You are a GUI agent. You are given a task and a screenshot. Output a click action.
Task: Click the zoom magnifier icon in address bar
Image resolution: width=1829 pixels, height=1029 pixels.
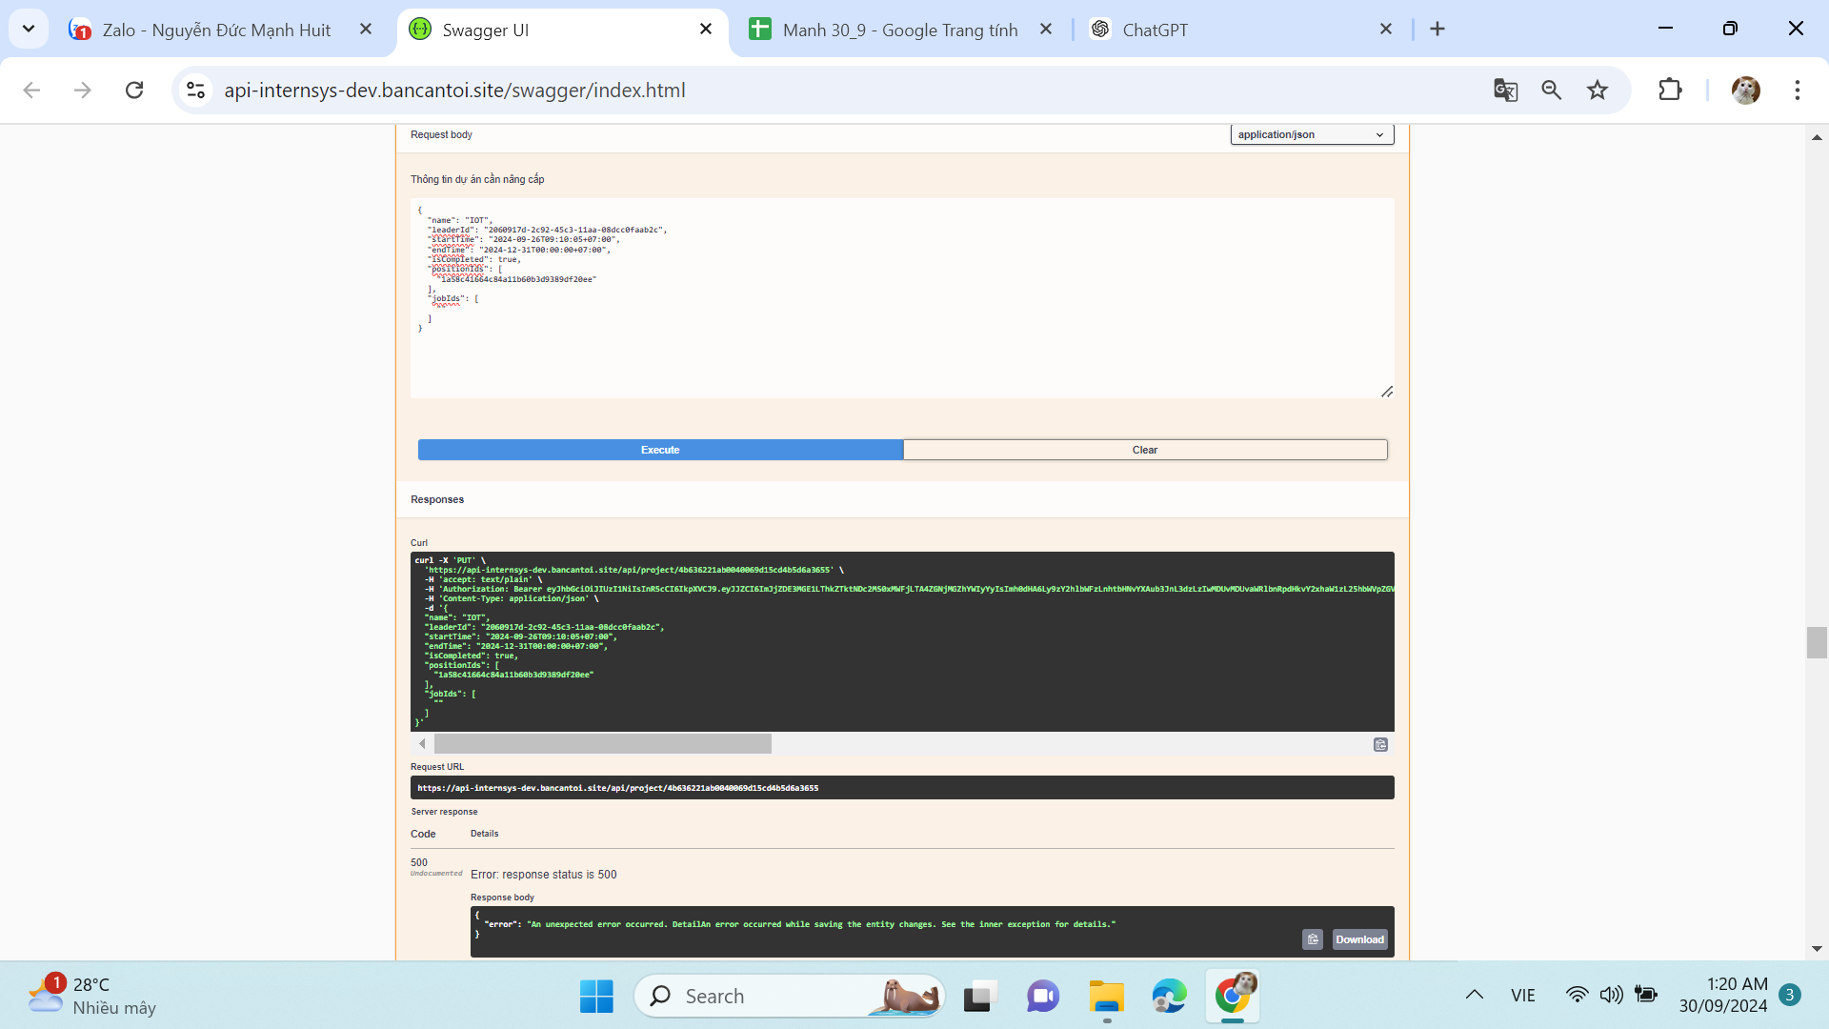coord(1552,90)
